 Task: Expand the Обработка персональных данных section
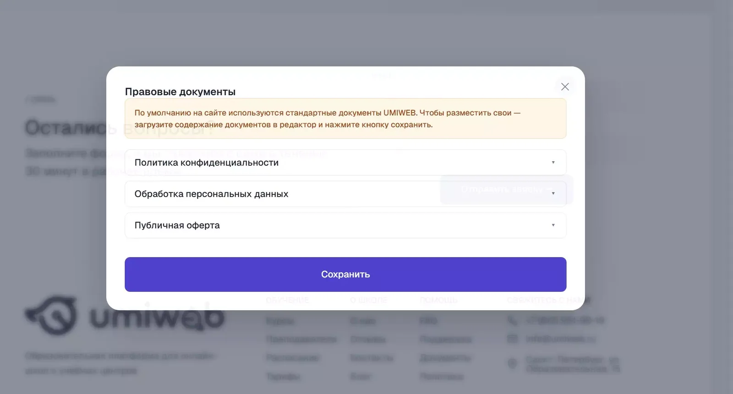tap(345, 194)
